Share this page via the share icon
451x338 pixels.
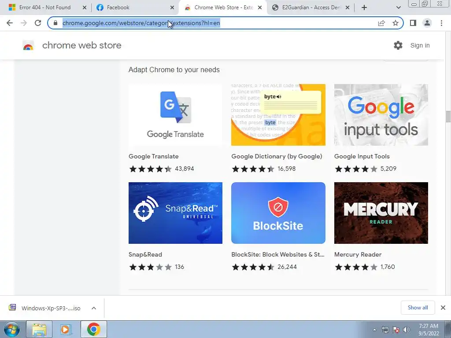tap(381, 23)
